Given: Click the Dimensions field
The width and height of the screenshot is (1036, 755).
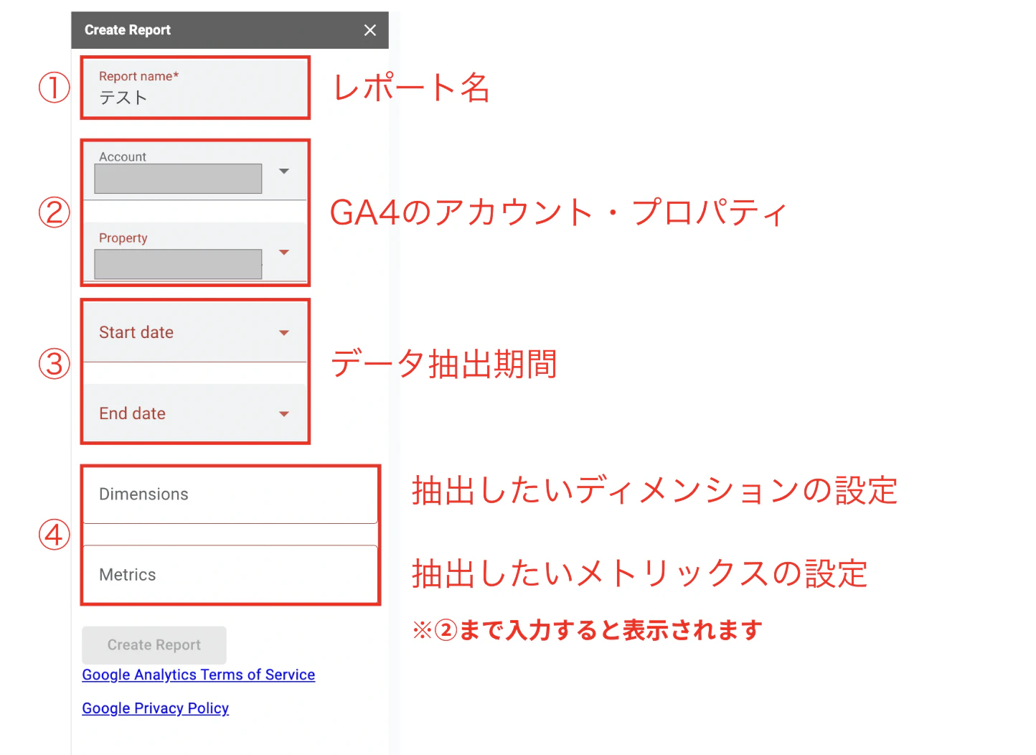Looking at the screenshot, I should click(x=230, y=494).
